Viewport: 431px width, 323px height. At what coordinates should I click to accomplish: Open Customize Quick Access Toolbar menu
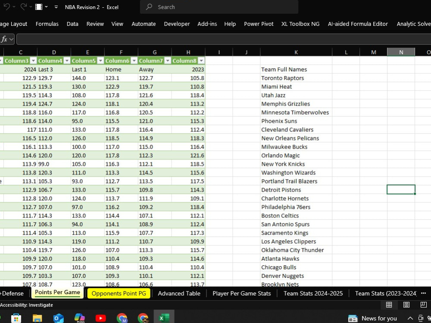[56, 7]
